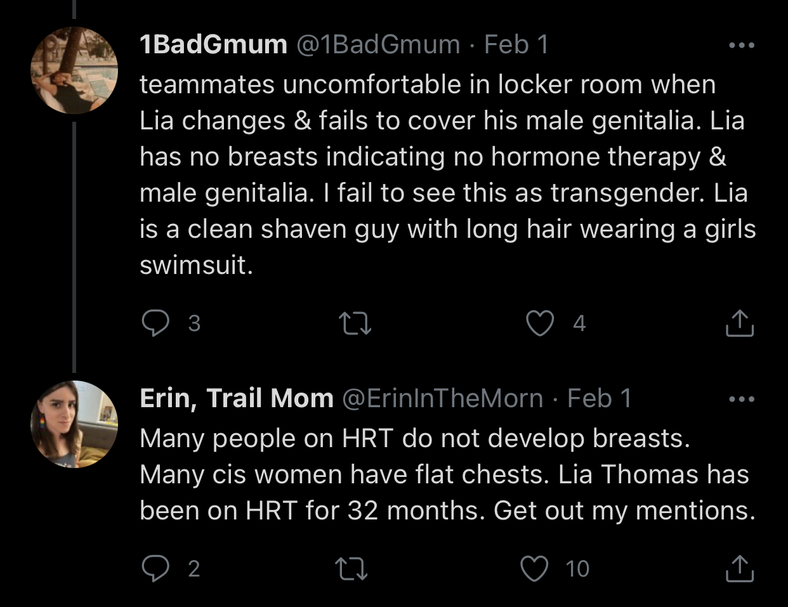Image resolution: width=788 pixels, height=607 pixels.
Task: Click the Erin, Trail Mom display name
Action: click(237, 399)
